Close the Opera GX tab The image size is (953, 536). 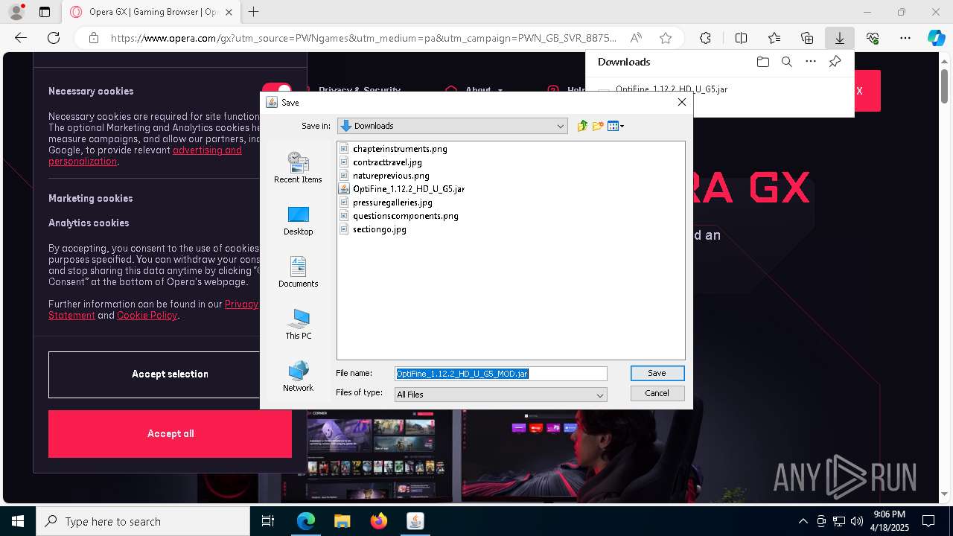coord(229,12)
